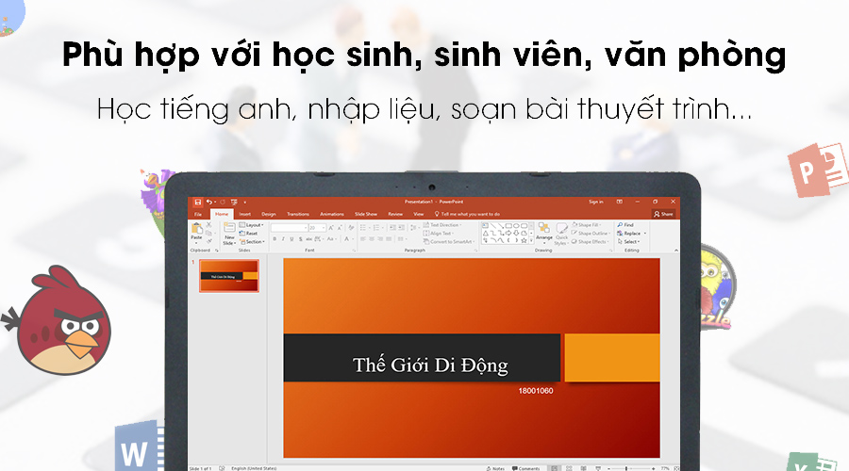Click the Undo arrow icon
The width and height of the screenshot is (849, 471).
(209, 202)
